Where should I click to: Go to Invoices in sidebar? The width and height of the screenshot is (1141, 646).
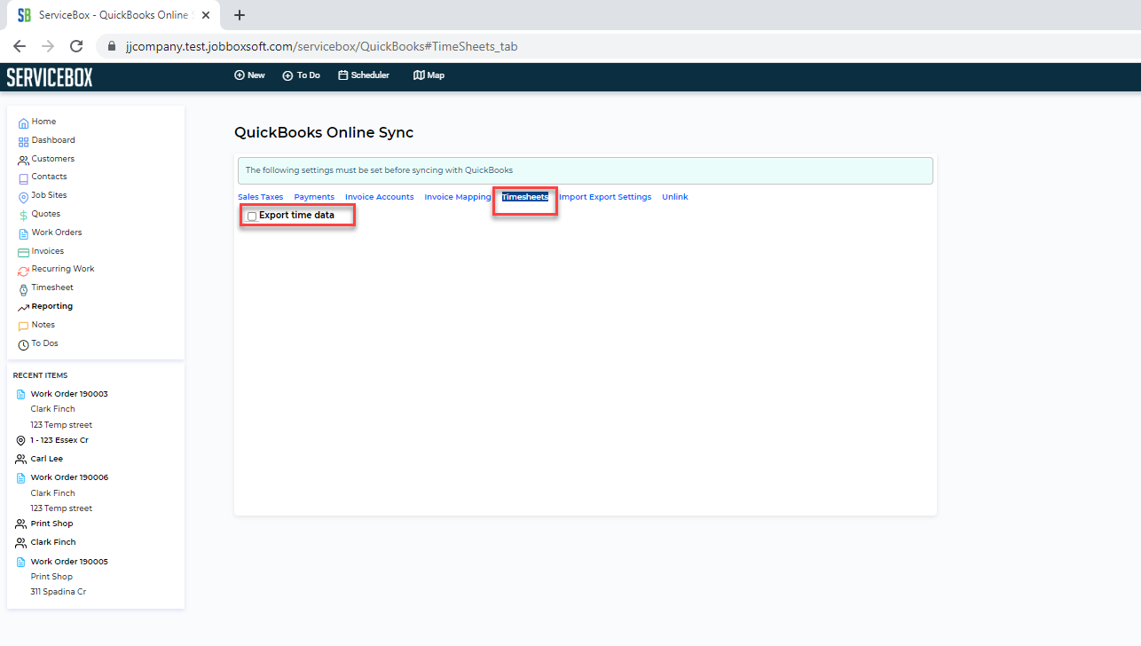[x=48, y=251]
